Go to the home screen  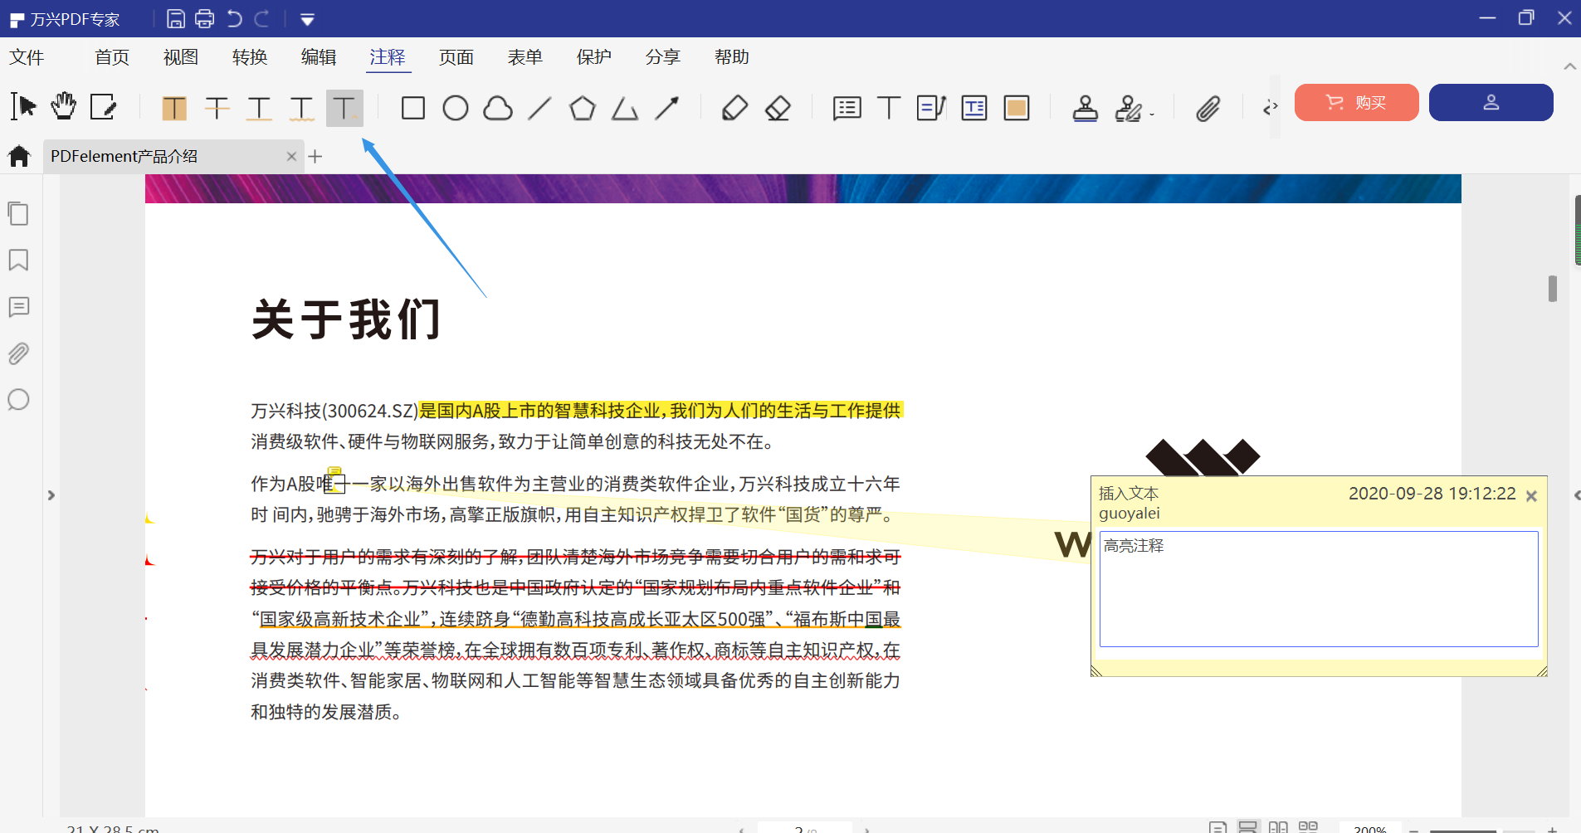click(x=19, y=156)
